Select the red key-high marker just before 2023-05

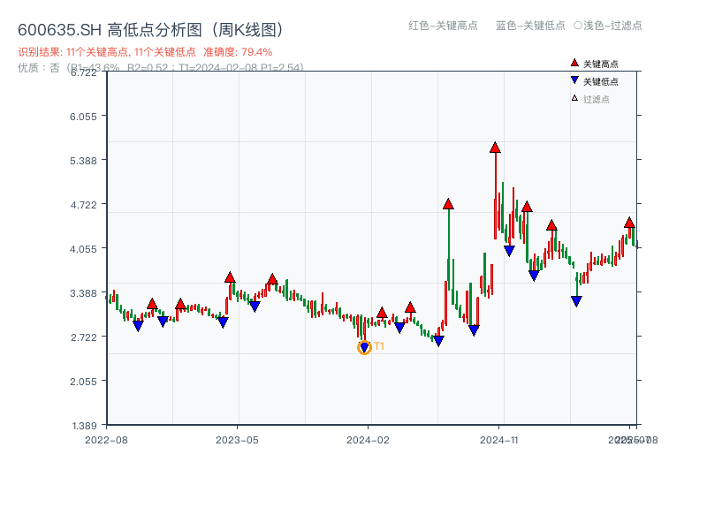coord(230,277)
